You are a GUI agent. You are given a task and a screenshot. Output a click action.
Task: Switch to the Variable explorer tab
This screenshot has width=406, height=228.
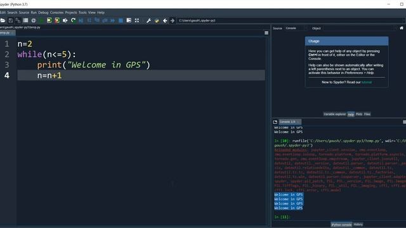[x=334, y=114]
